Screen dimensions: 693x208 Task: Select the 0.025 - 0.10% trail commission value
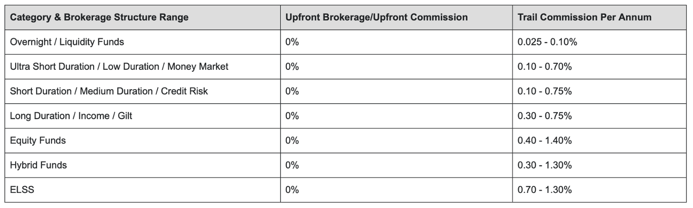coord(547,42)
